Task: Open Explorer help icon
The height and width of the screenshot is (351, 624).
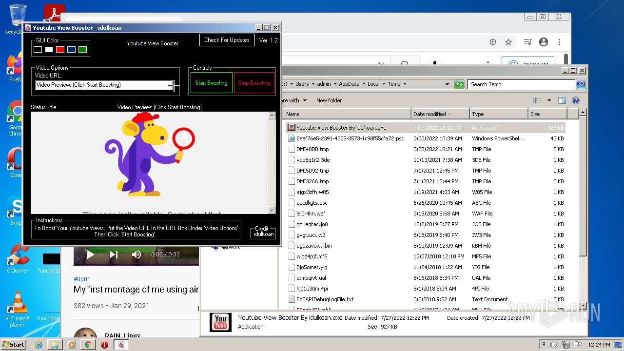Action: pyautogui.click(x=576, y=100)
